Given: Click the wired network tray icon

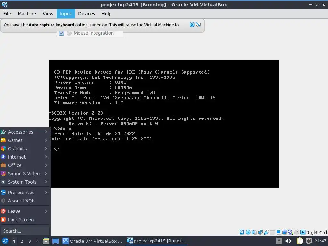Looking at the screenshot, I should [x=309, y=241].
